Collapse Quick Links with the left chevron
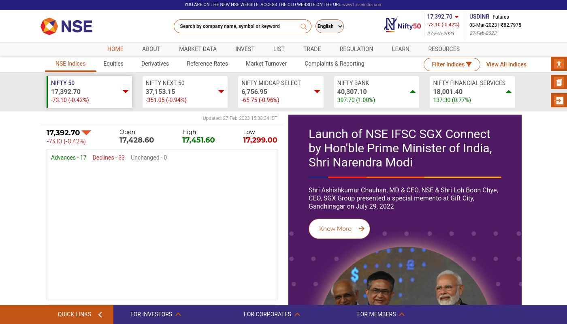 [100, 315]
